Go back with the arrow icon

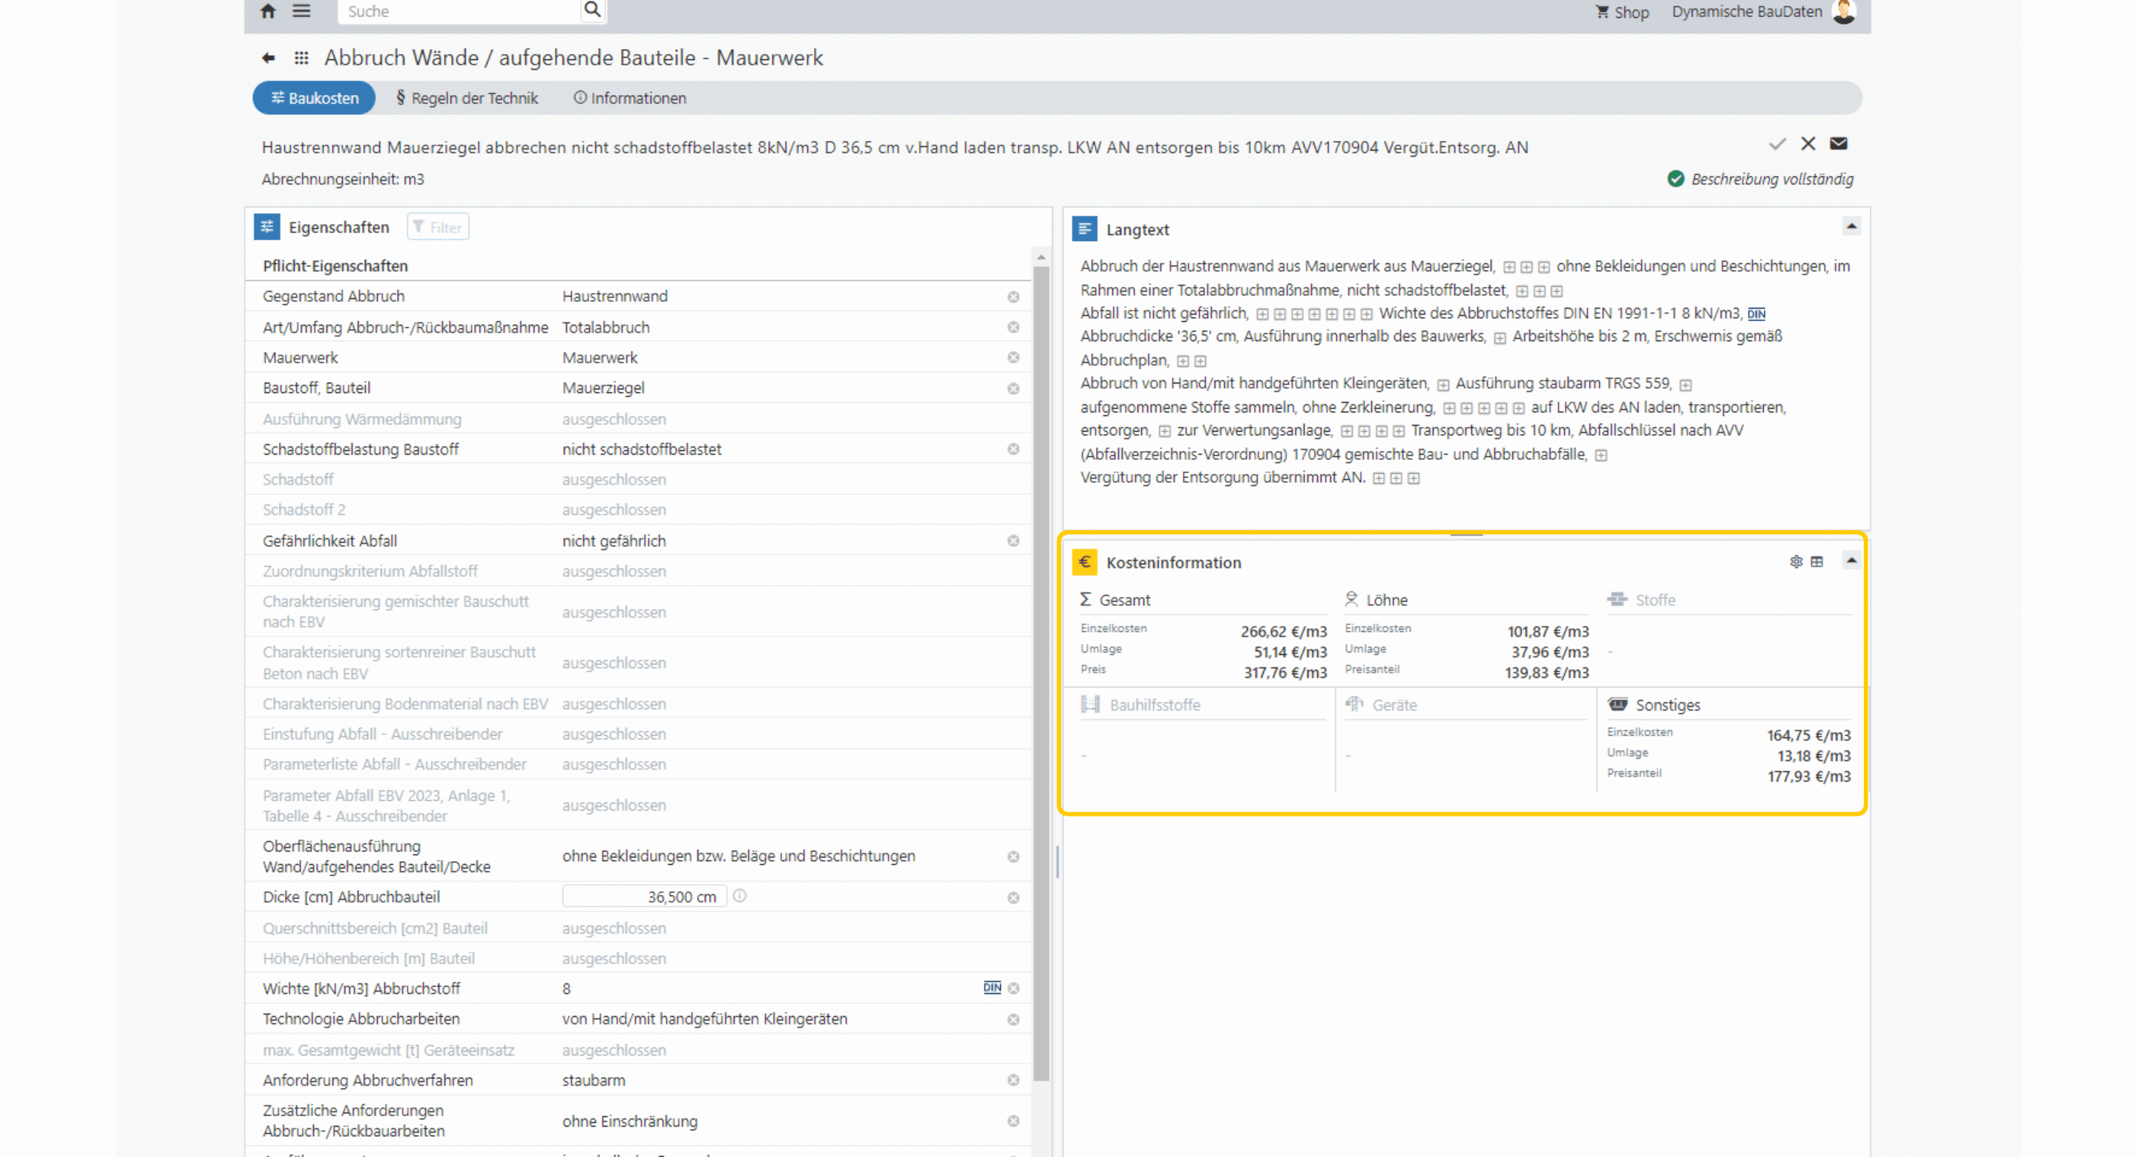click(x=268, y=57)
